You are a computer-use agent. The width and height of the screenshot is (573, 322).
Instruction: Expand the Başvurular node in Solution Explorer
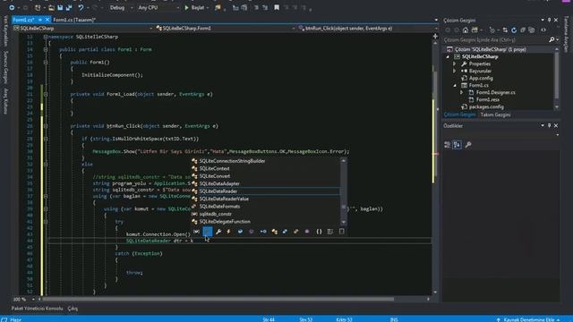tap(454, 71)
